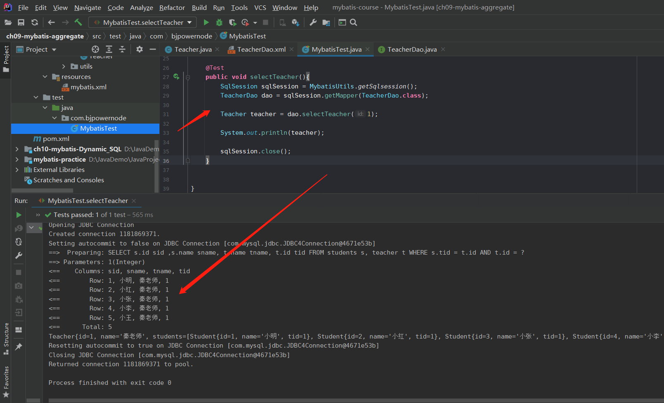Close the MybatisTest.selectTeacher run tab
The image size is (664, 403).
134,201
